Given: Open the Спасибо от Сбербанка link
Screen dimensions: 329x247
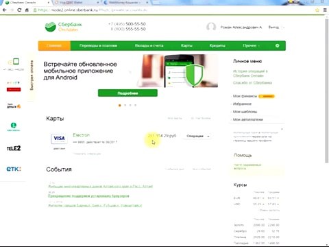Looking at the screenshot, I should tap(252, 83).
